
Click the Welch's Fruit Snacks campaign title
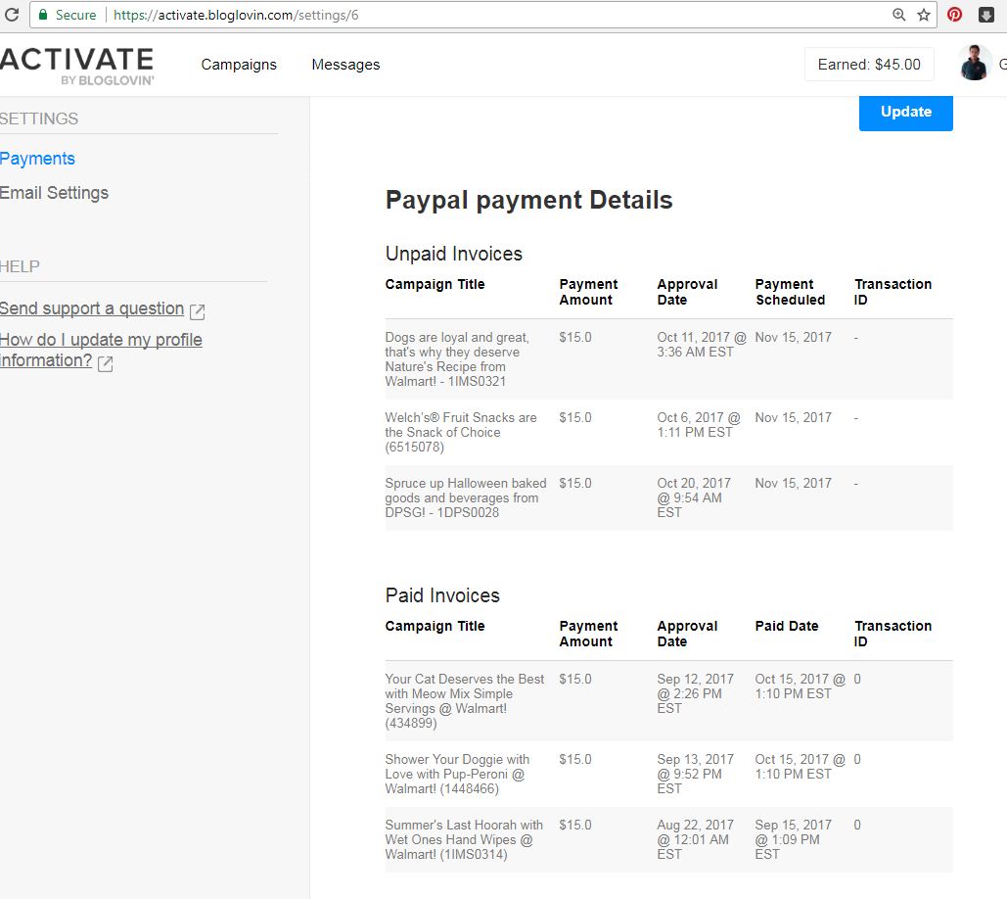point(461,433)
